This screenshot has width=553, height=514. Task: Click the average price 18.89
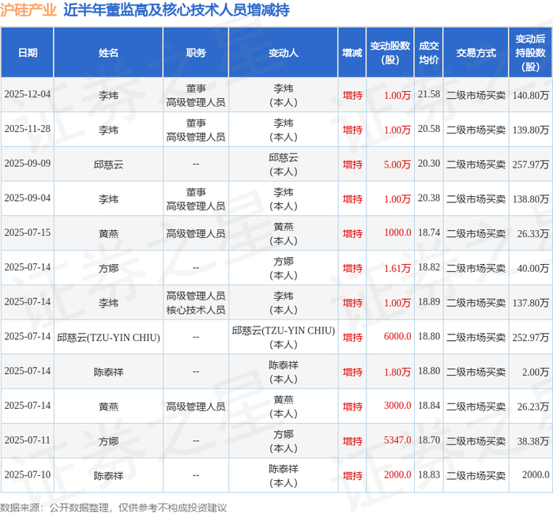pyautogui.click(x=429, y=302)
